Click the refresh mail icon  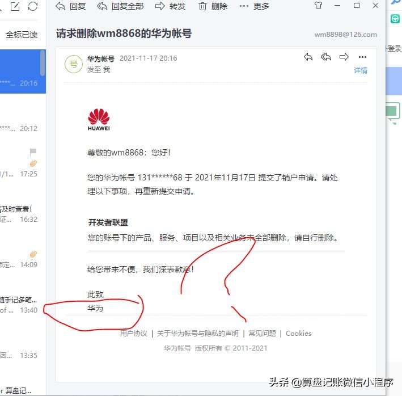[33, 6]
